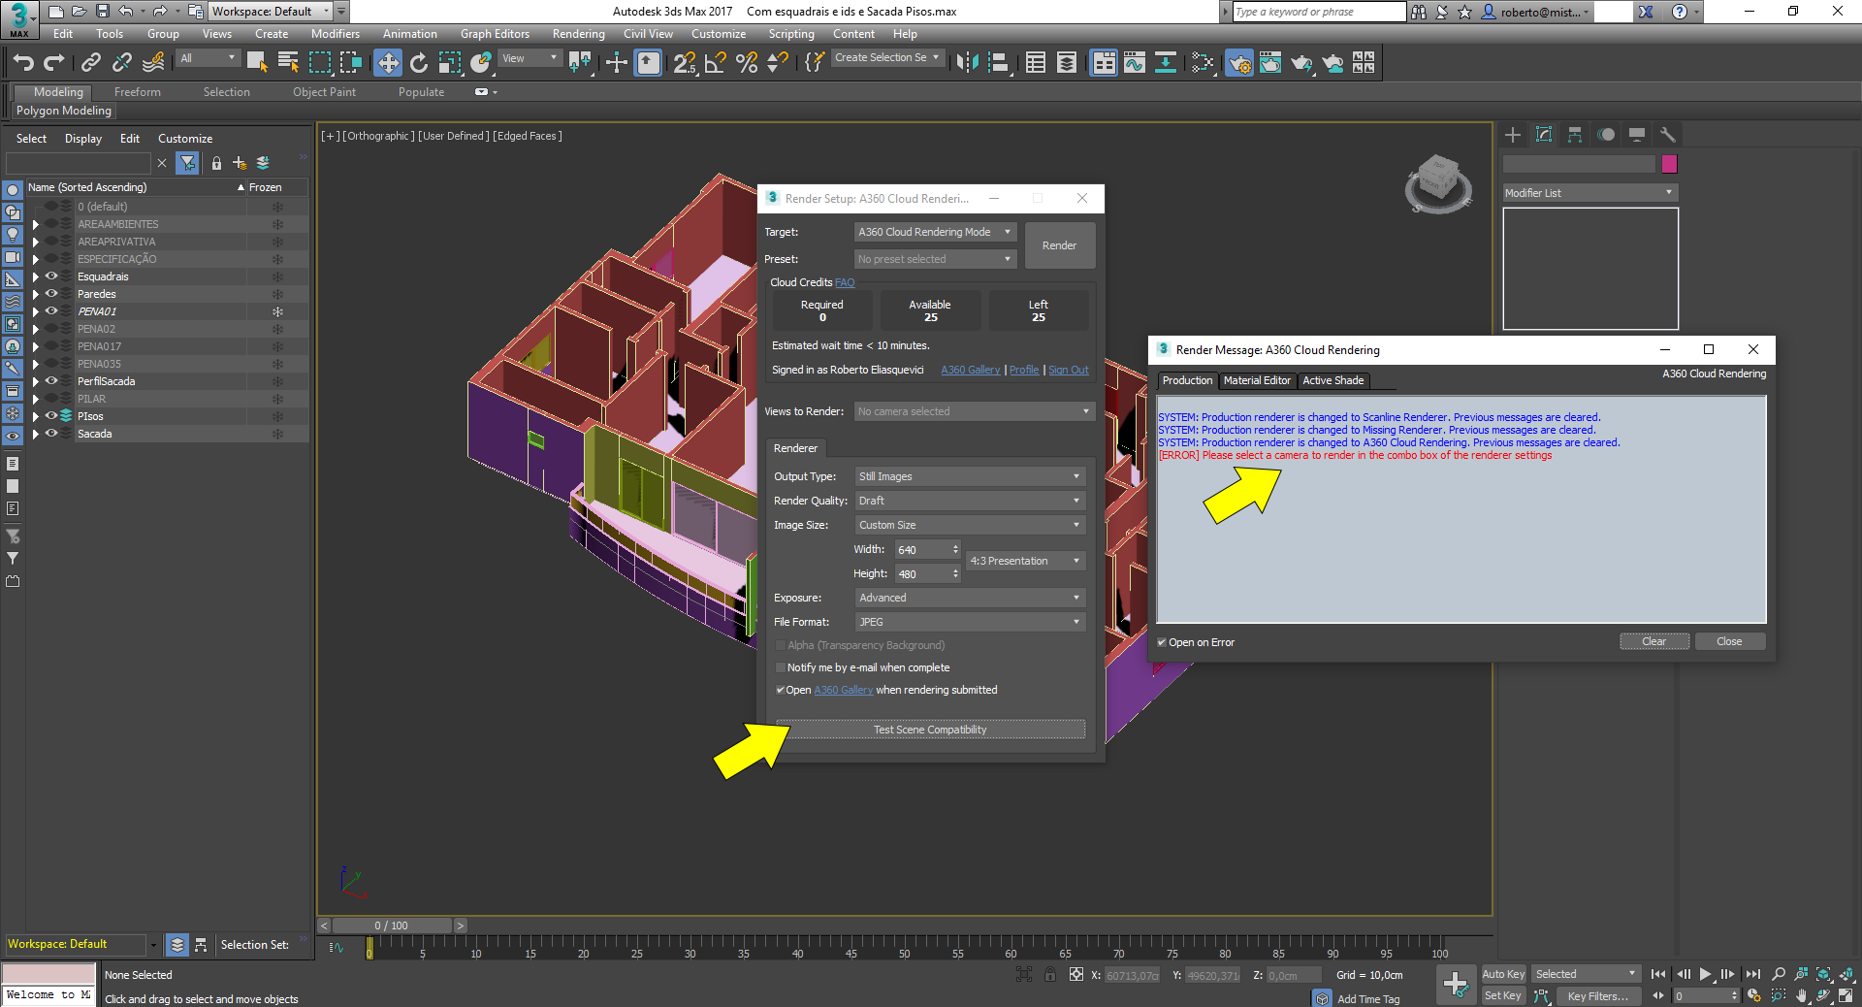Toggle visibility eye of Sacada layer
Viewport: 1862px width, 1007px height.
[x=51, y=434]
